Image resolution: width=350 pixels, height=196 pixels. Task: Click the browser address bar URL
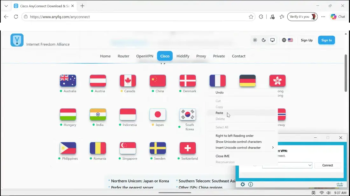point(60,17)
